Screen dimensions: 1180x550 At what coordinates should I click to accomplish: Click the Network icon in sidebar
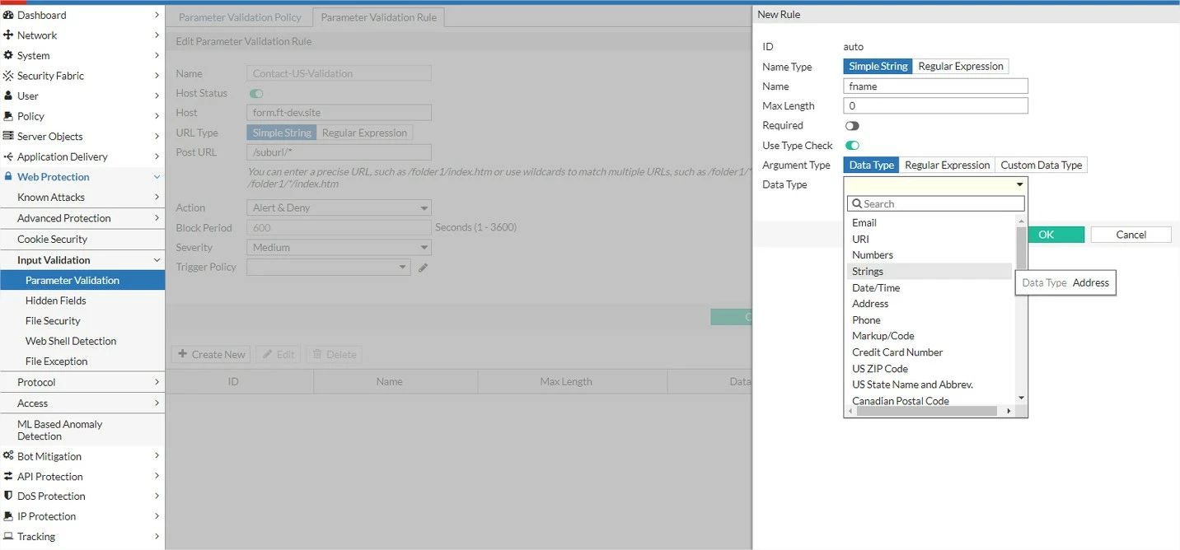[8, 35]
